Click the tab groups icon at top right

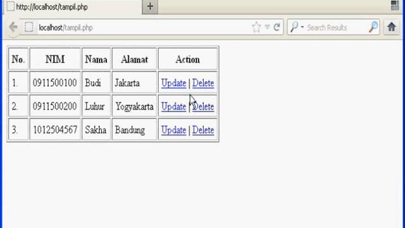tap(395, 6)
